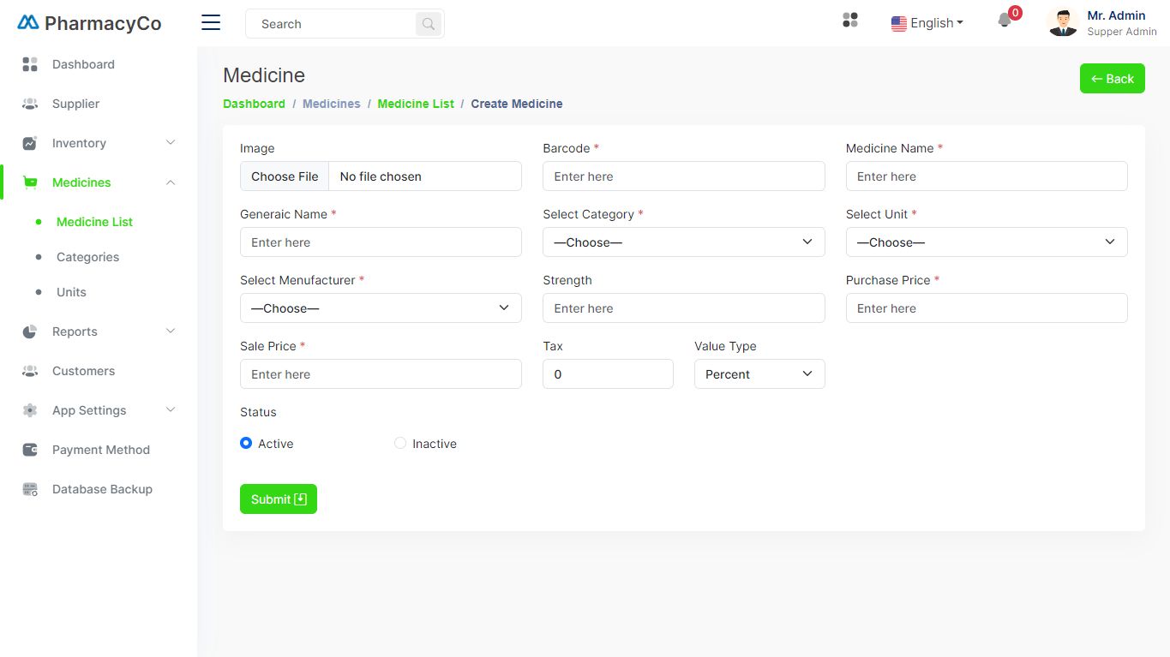Click the Supplier sidebar icon

[x=30, y=104]
